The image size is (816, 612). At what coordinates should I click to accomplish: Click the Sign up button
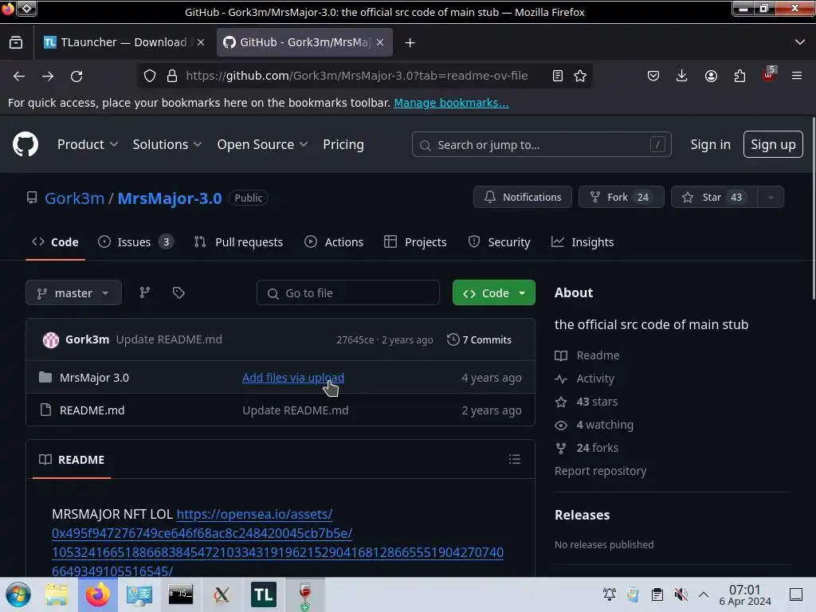pos(773,144)
